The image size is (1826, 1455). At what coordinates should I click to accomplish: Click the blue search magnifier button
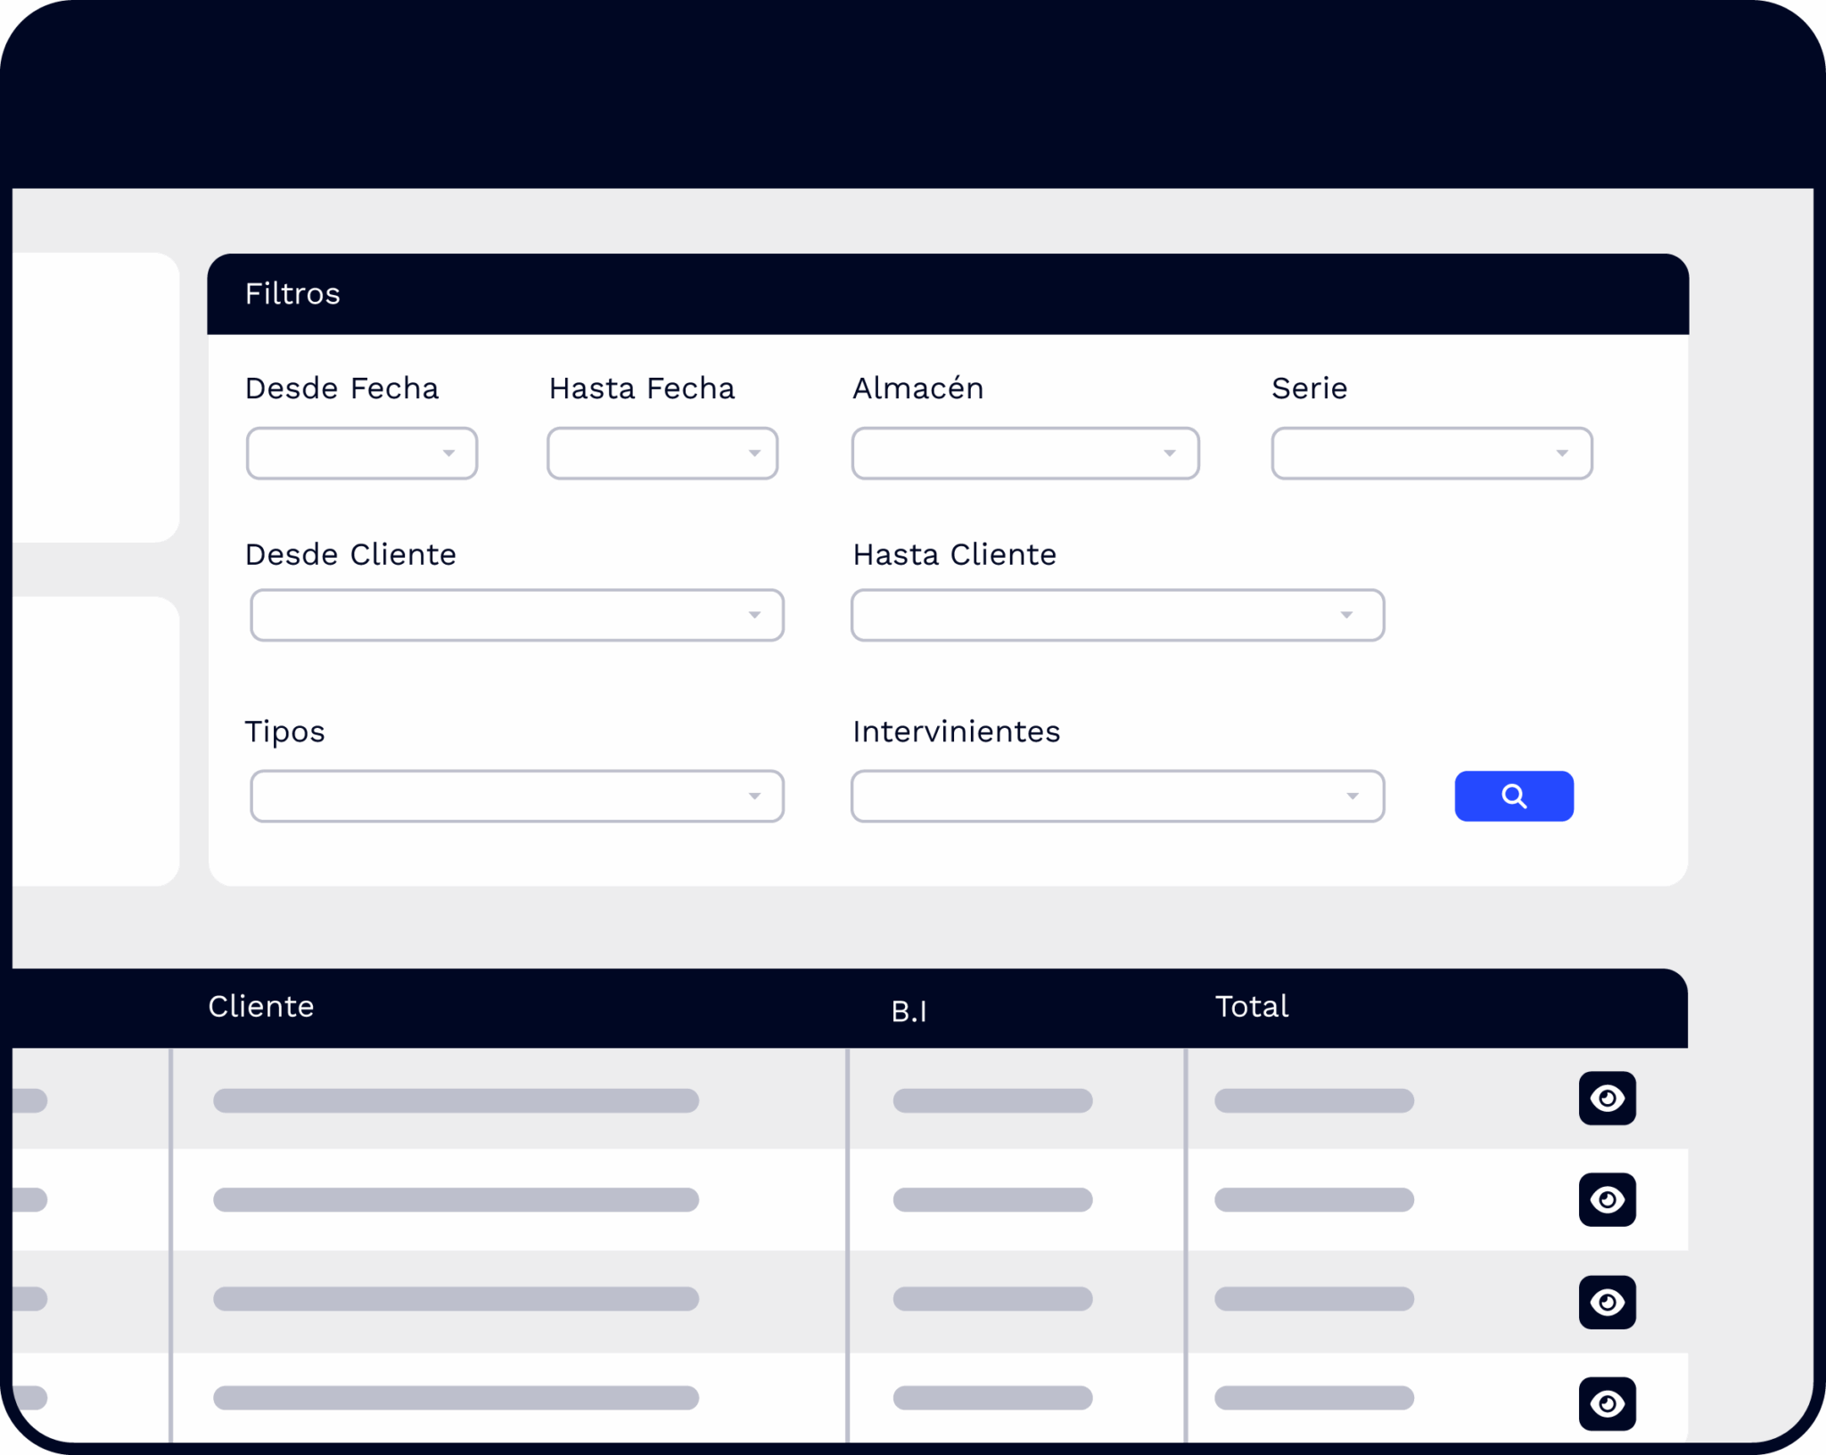[1513, 796]
